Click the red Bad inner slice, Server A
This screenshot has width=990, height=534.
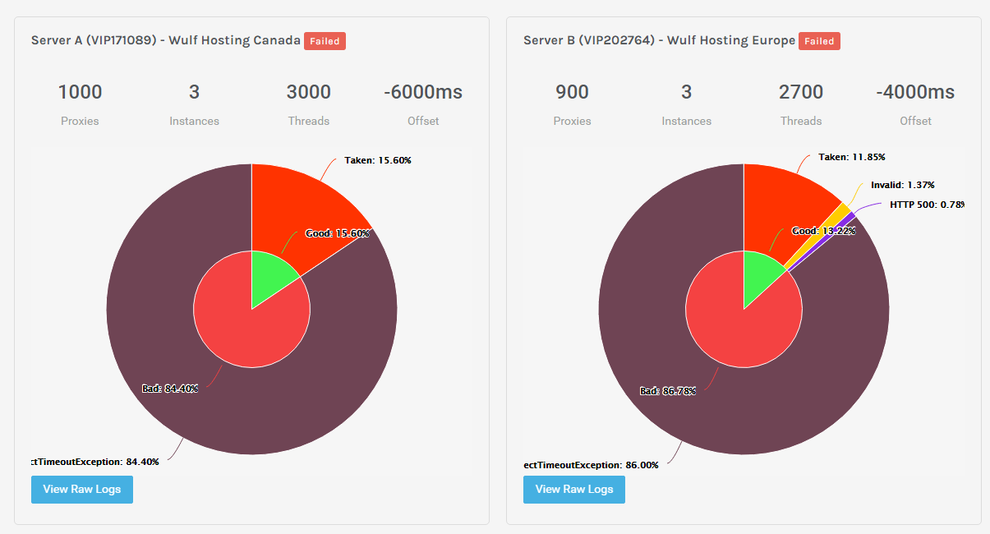pos(238,329)
